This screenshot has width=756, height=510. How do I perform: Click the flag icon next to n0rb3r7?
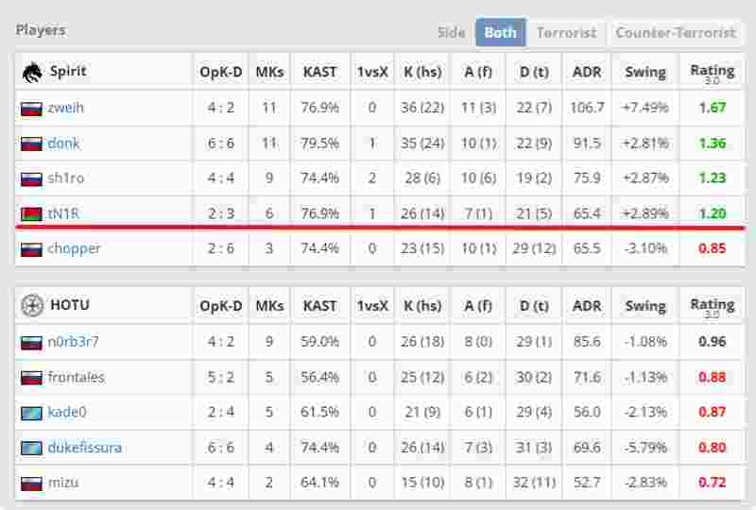point(31,342)
